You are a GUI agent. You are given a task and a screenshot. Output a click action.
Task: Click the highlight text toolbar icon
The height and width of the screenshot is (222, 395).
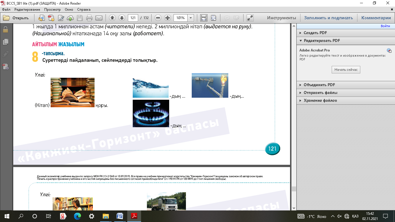[236, 18]
